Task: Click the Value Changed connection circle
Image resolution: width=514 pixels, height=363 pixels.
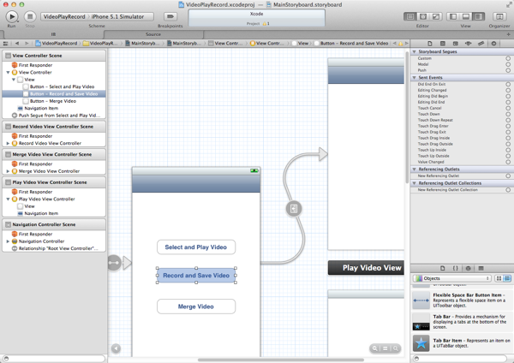Action: 508,162
